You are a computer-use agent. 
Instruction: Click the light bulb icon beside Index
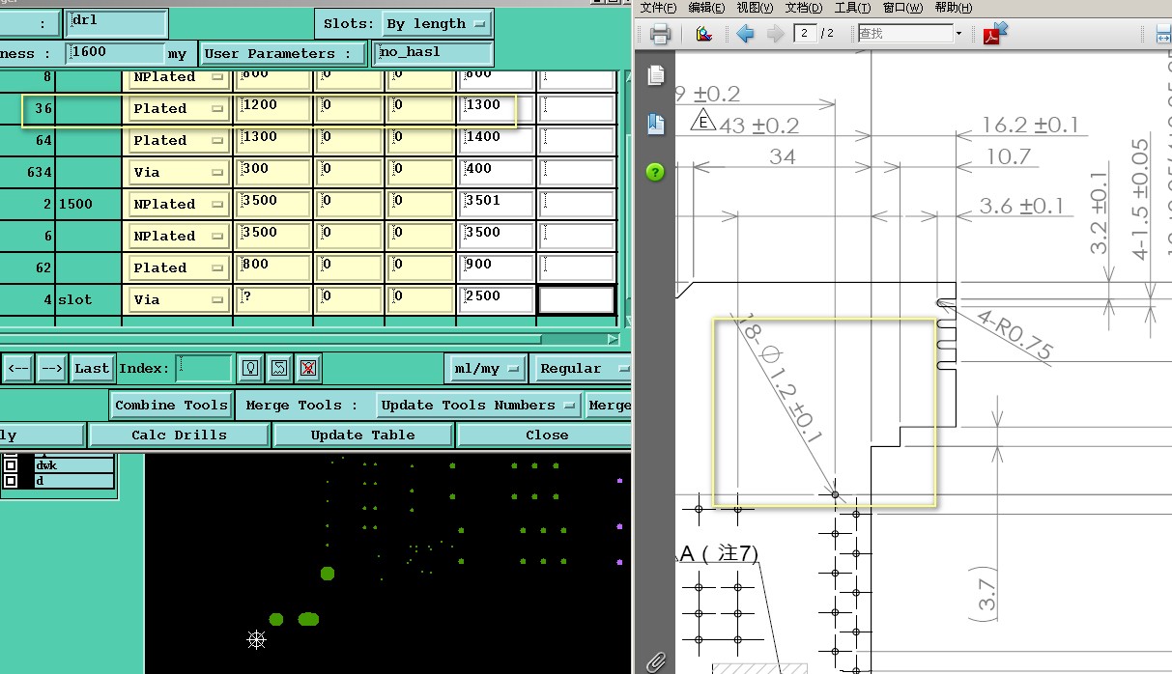pyautogui.click(x=250, y=368)
